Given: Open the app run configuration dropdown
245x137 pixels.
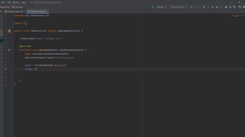Looking at the screenshot, I should tap(162, 7).
